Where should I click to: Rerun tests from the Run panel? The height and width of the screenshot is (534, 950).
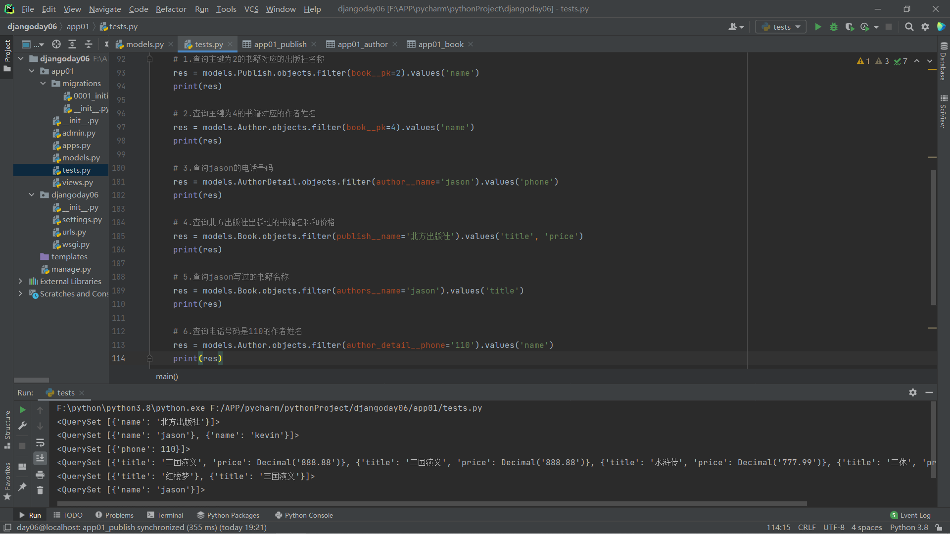point(22,410)
